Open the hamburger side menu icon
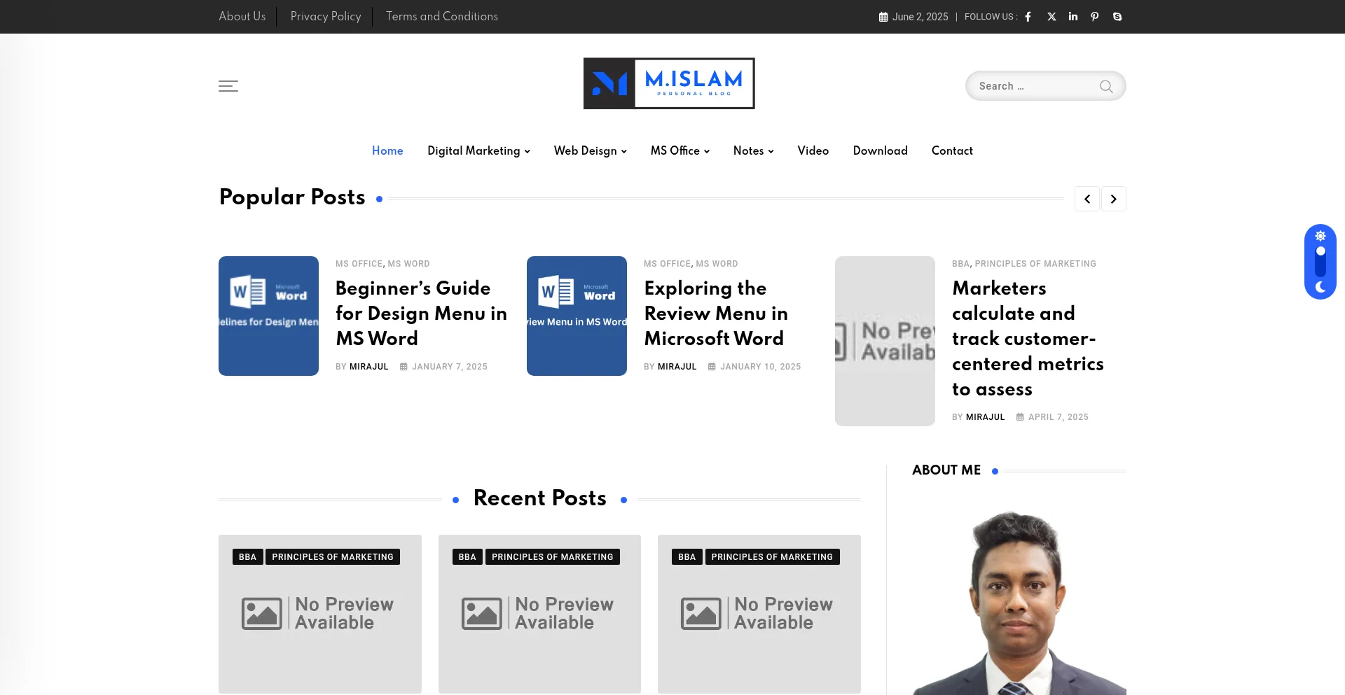1345x695 pixels. coord(228,86)
